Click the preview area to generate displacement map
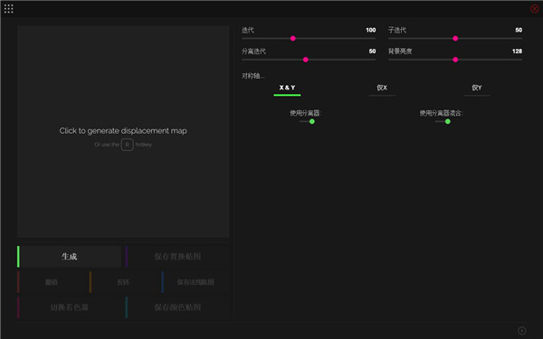This screenshot has height=339, width=543. [123, 131]
